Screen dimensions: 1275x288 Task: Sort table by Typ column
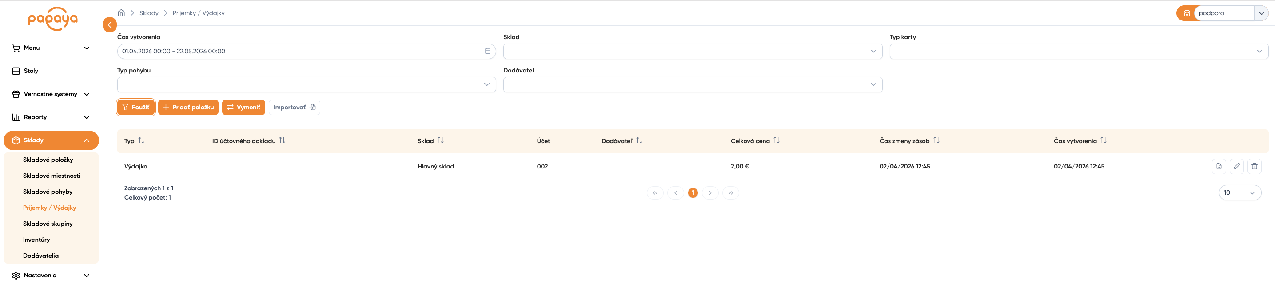tap(142, 140)
